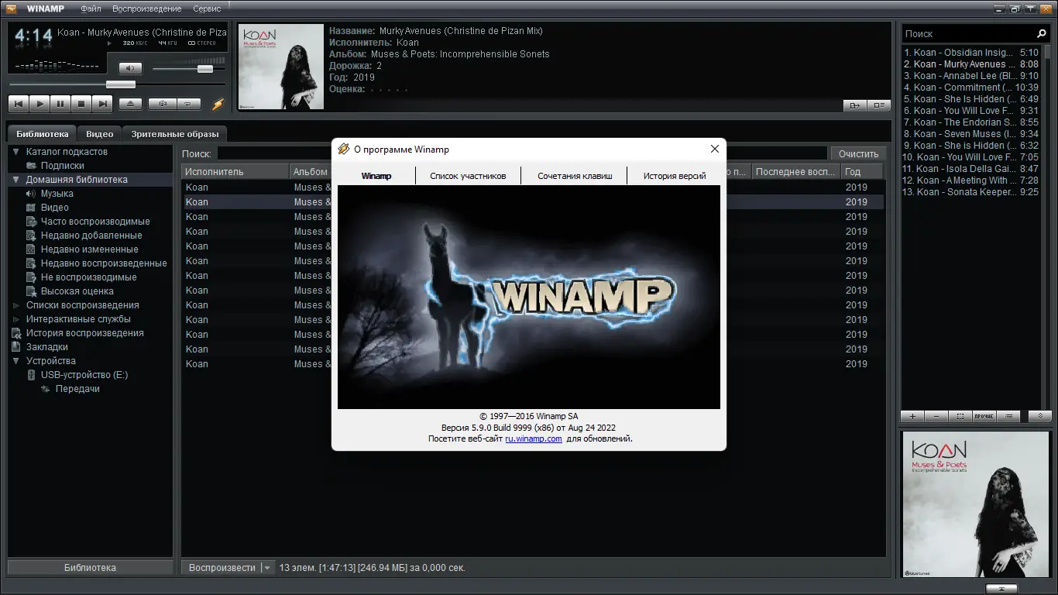Click the Библиотека button at bottom left
The image size is (1058, 595).
tap(90, 568)
